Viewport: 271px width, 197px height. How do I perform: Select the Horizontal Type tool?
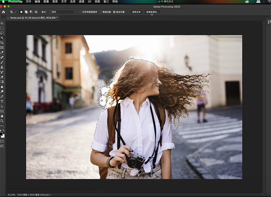point(2,102)
